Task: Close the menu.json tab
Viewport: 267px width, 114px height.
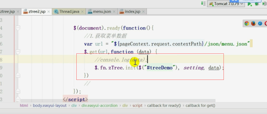Action: [114, 12]
